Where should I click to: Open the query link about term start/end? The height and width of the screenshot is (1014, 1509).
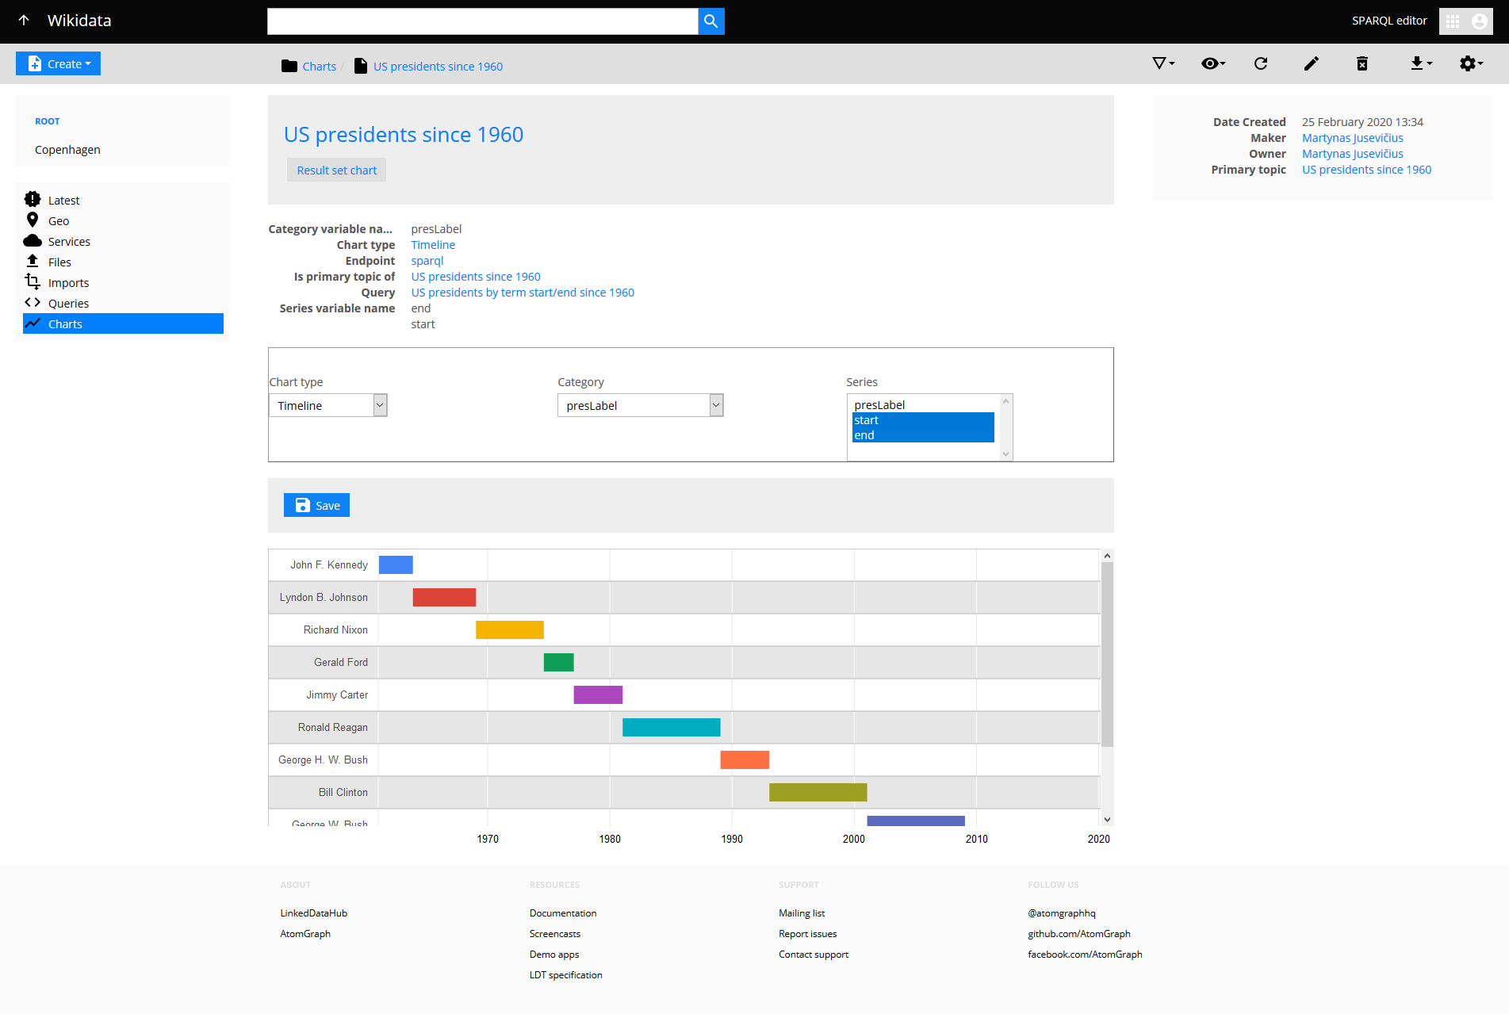coord(523,292)
